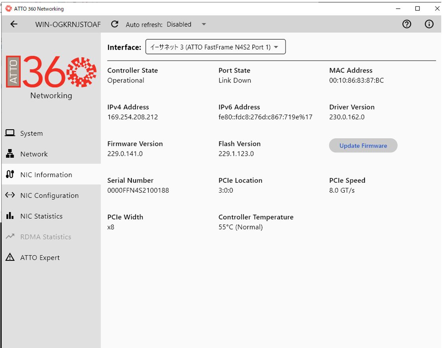Close the ATTO 360 Networking window
This screenshot has width=442, height=348.
click(437, 9)
